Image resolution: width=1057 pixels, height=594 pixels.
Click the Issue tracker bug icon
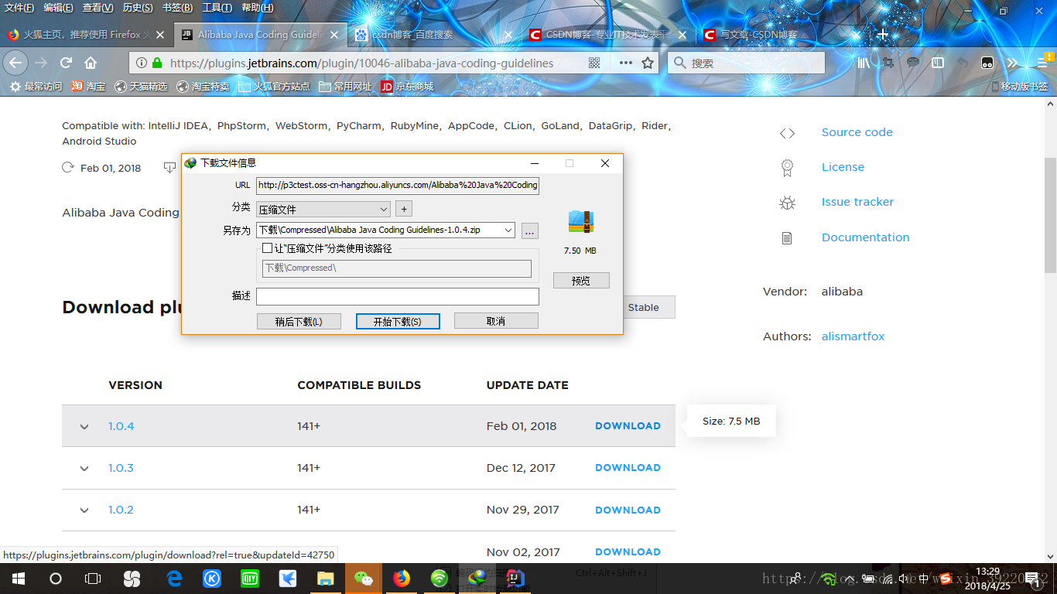pos(787,203)
